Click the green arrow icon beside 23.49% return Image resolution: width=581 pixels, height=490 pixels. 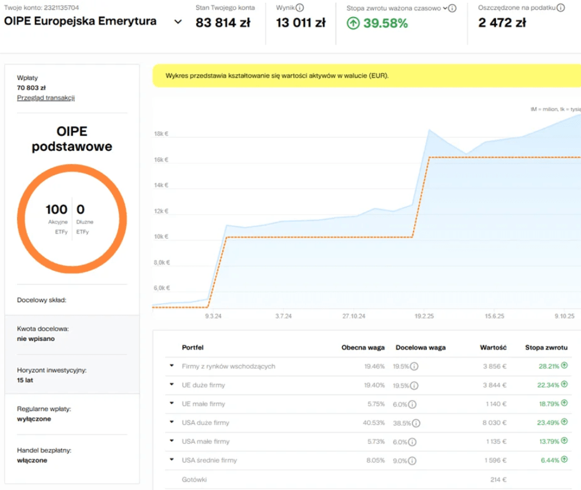coord(564,421)
